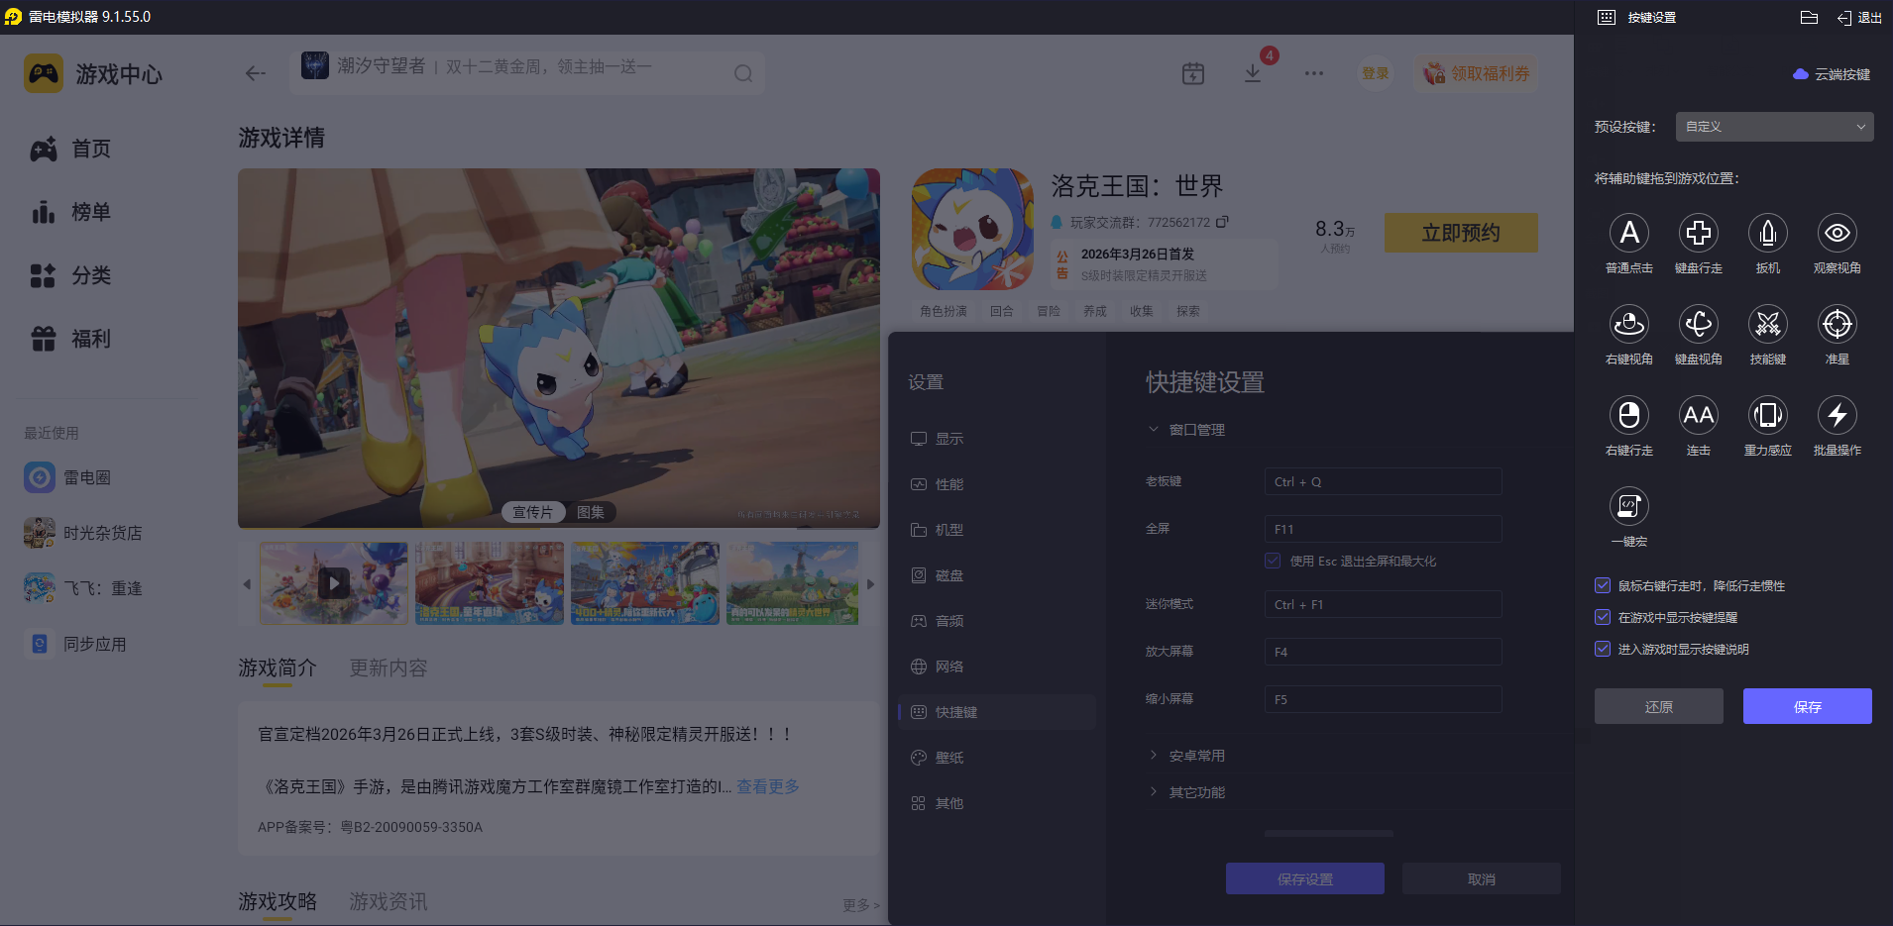Open the 网络 settings section

(948, 666)
